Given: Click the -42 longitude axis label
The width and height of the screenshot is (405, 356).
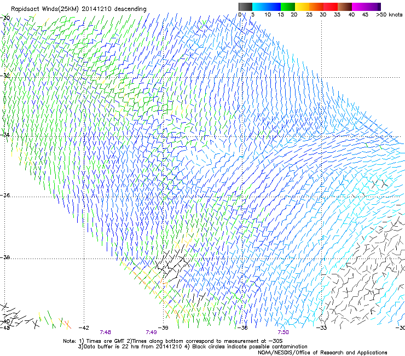Looking at the screenshot, I should click(x=84, y=328).
